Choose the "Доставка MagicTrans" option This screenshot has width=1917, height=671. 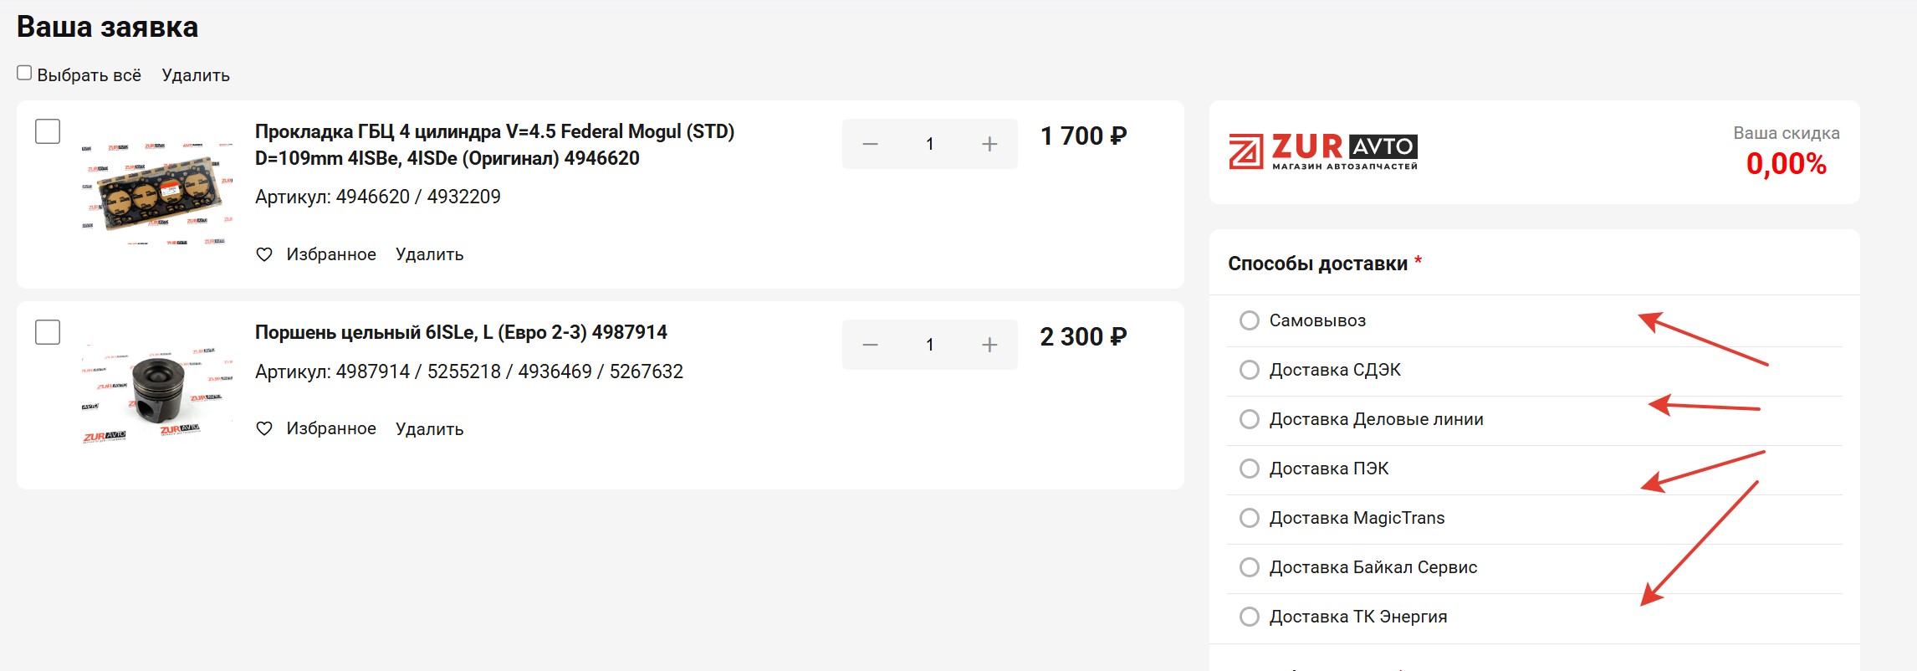pyautogui.click(x=1249, y=518)
